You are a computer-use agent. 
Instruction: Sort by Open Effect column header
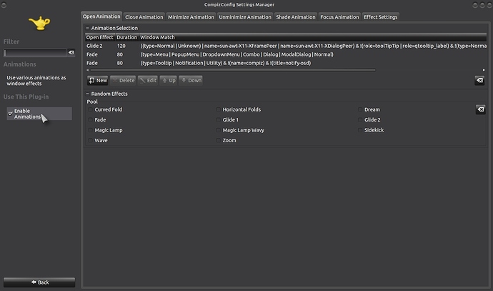pos(99,37)
